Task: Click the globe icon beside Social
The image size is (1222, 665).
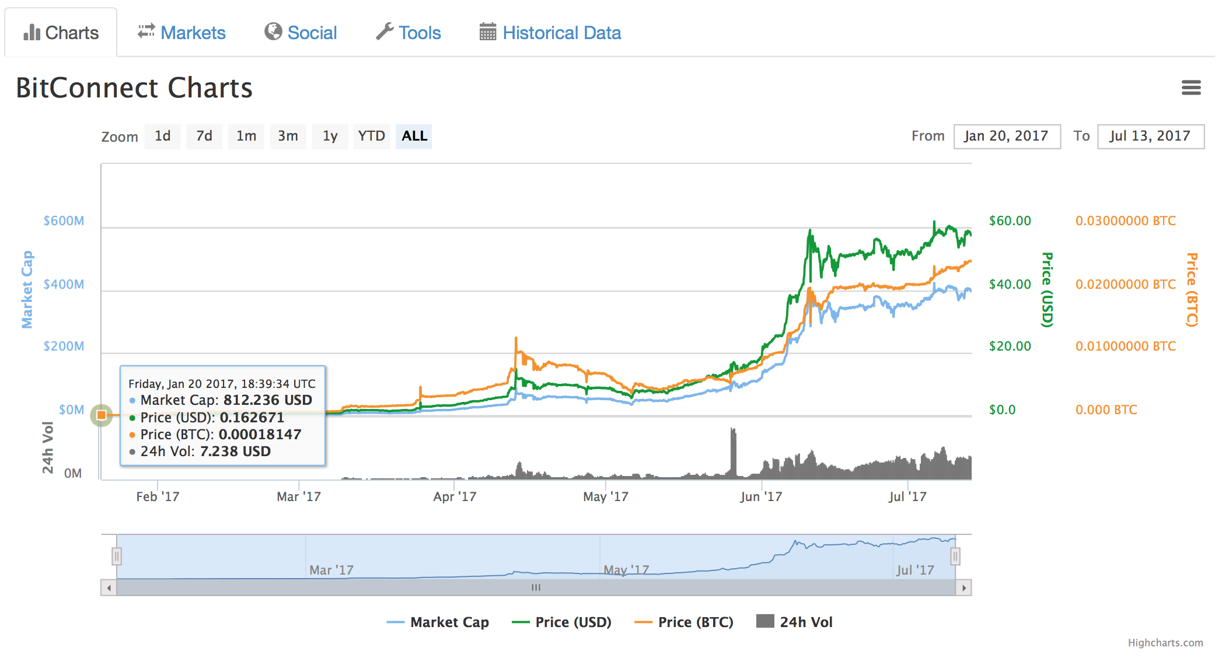Action: pyautogui.click(x=273, y=32)
